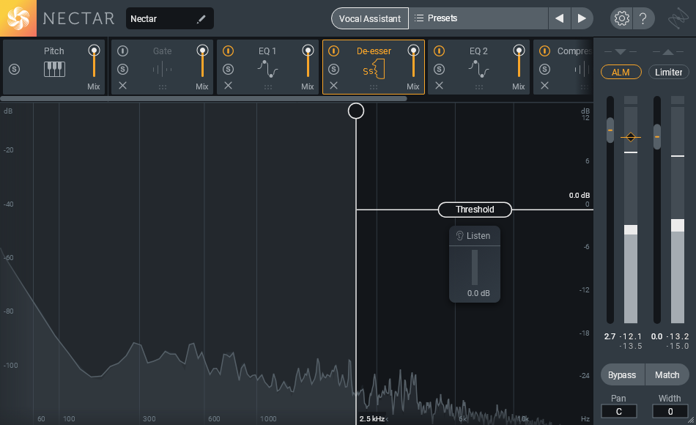Click the output gain slider handle
This screenshot has height=425, width=696.
(x=657, y=137)
